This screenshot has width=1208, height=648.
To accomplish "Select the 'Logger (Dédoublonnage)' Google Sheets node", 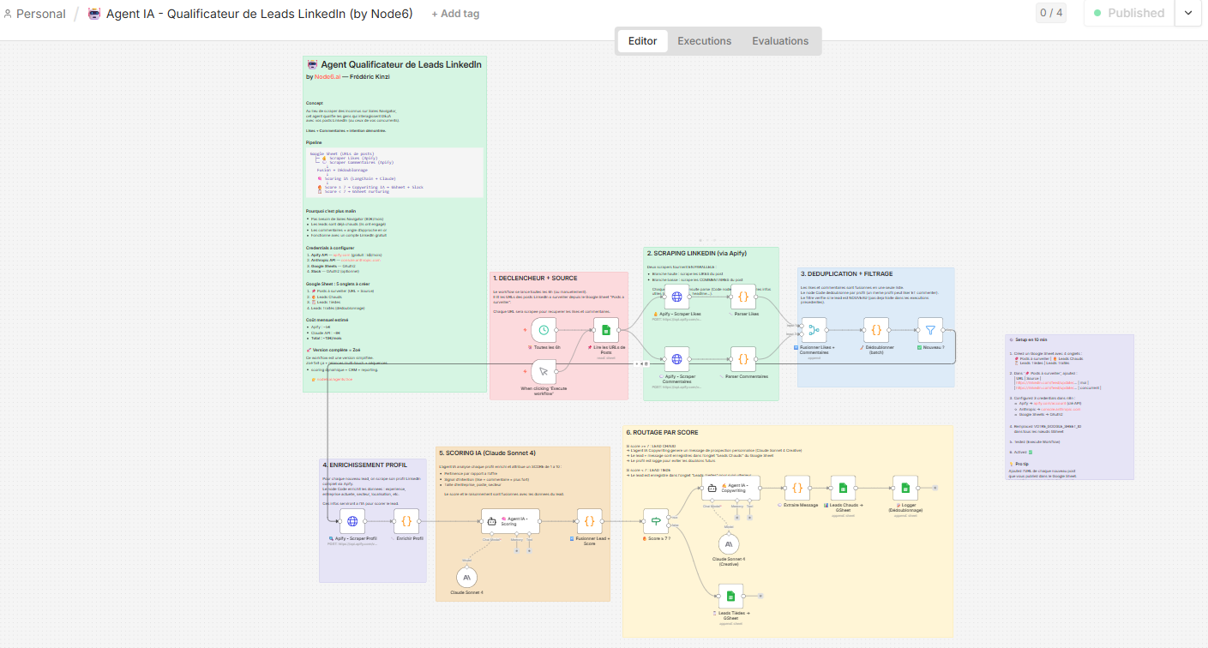I will click(x=904, y=489).
